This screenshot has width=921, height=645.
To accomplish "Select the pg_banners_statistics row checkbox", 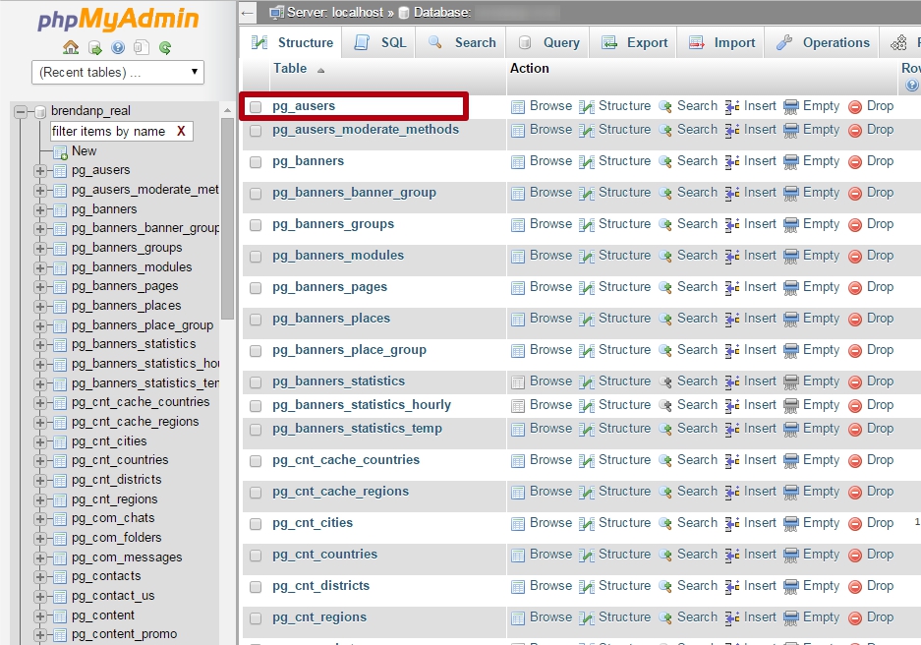I will pyautogui.click(x=256, y=381).
